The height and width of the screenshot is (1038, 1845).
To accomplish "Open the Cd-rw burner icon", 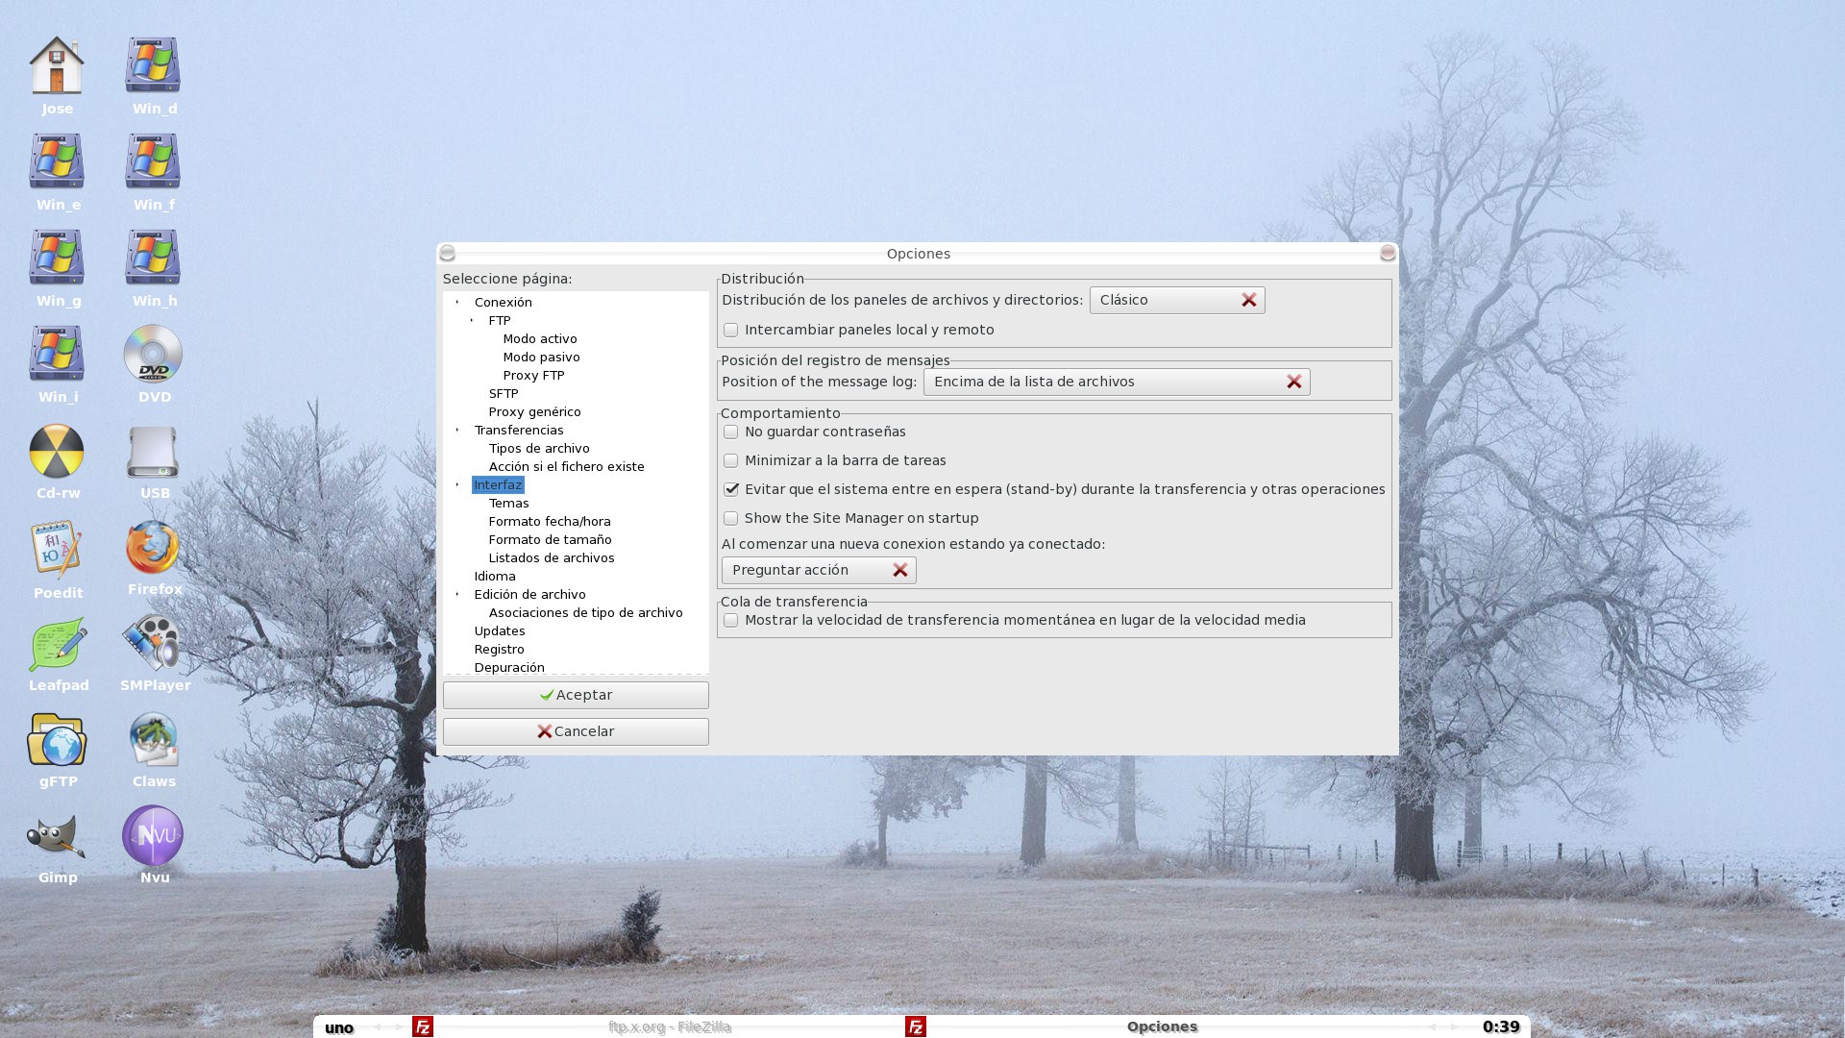I will click(x=57, y=452).
